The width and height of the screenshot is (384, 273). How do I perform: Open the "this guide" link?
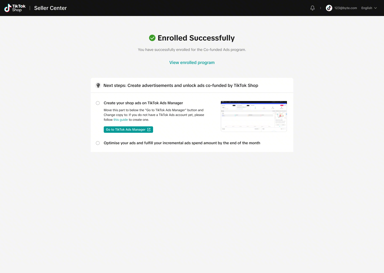pos(121,120)
